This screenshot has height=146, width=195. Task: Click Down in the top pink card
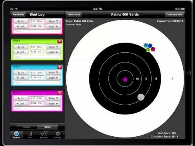(x=53, y=21)
